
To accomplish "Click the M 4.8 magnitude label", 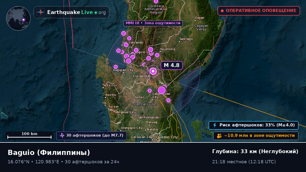I will (172, 65).
